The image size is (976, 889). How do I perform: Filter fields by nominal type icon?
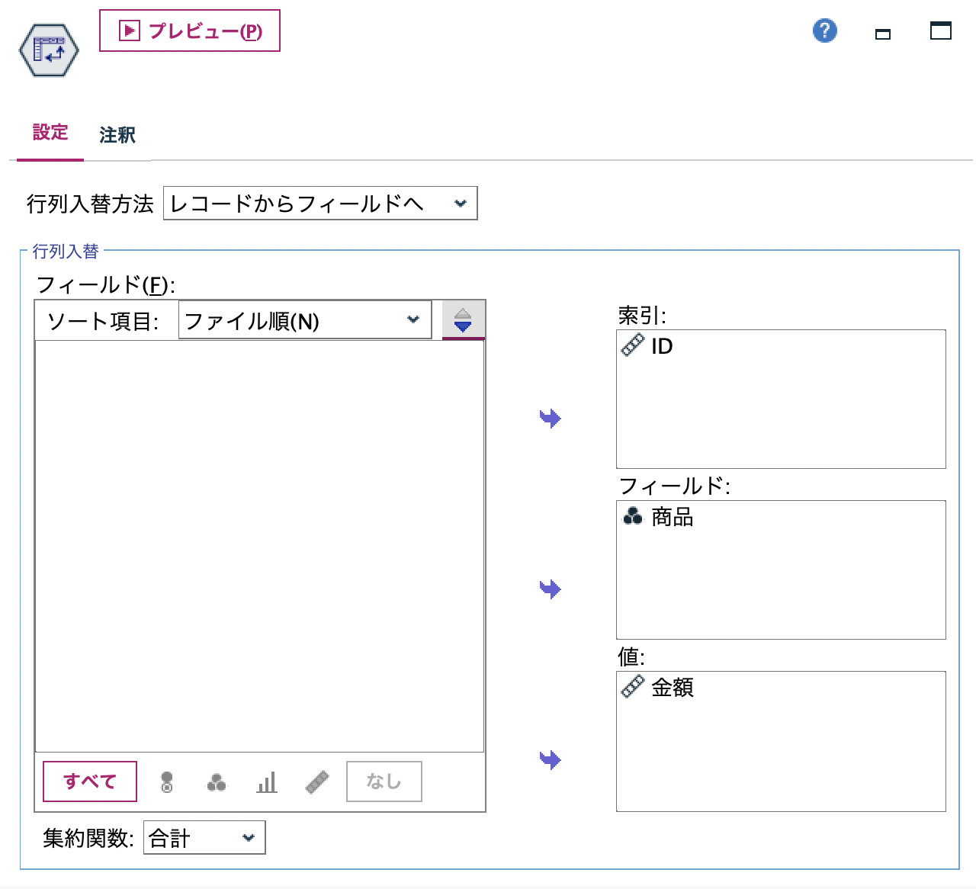215,781
